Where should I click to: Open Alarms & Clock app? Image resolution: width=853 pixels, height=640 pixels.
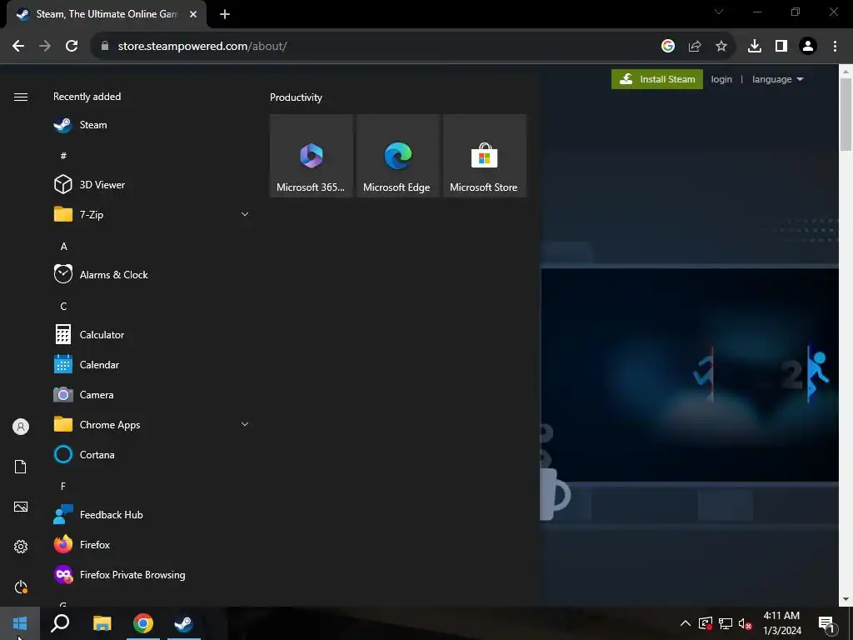tap(152, 275)
